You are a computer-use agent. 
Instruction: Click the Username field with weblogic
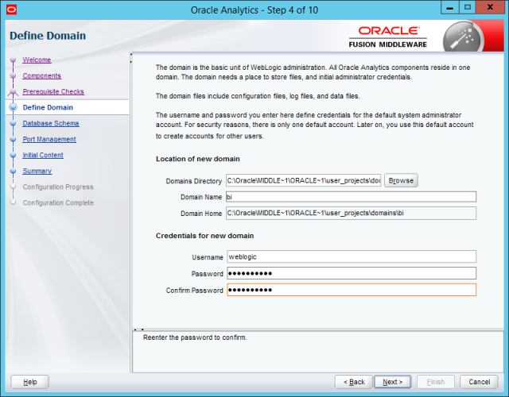click(x=352, y=256)
